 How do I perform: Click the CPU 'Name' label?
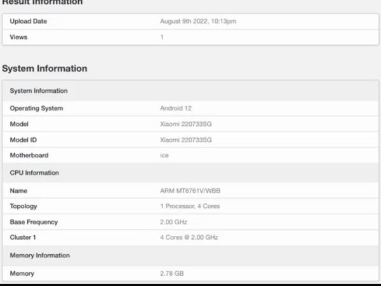(18, 191)
